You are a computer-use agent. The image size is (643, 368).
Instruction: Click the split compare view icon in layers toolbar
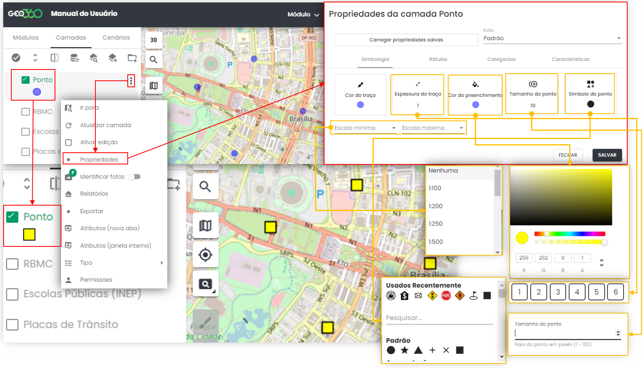[x=55, y=58]
